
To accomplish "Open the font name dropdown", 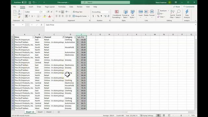I will click(40, 12).
